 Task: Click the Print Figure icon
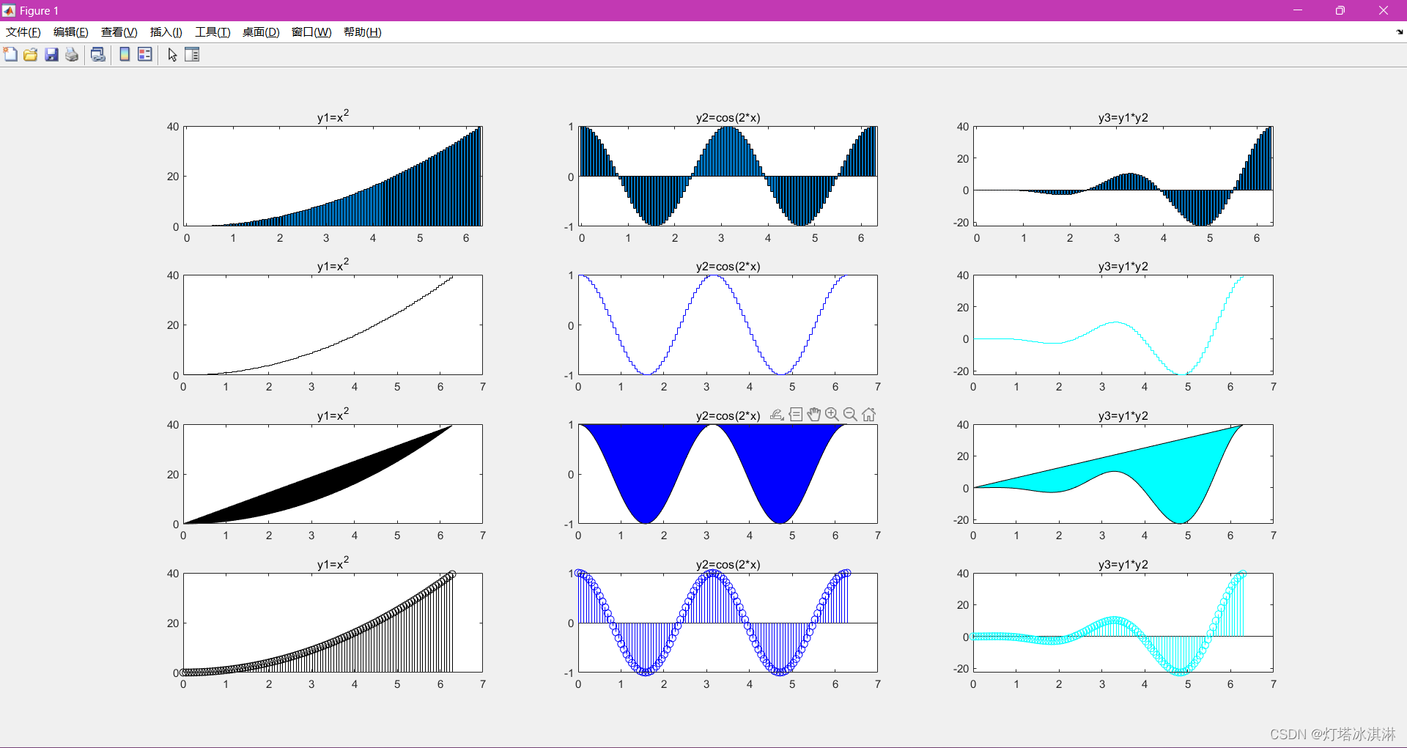point(72,54)
